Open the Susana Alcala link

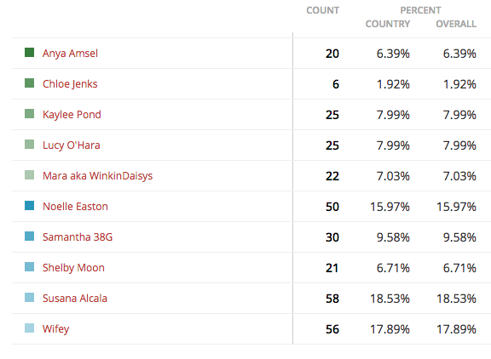click(75, 299)
